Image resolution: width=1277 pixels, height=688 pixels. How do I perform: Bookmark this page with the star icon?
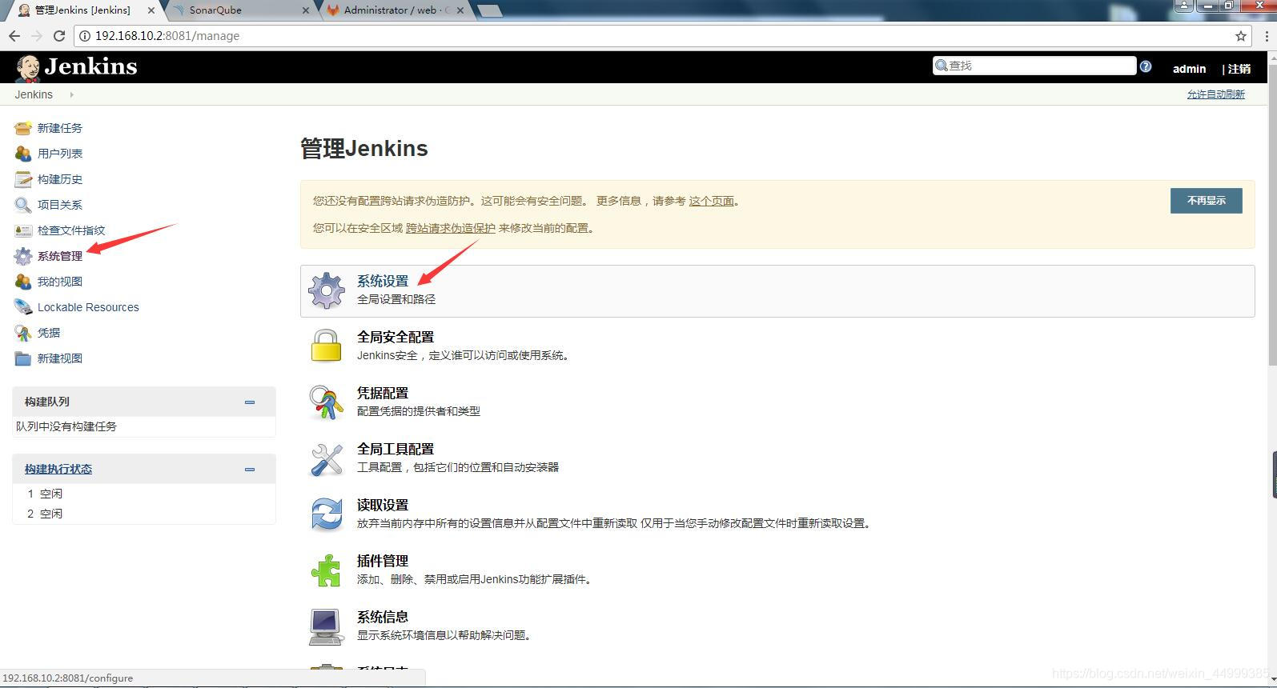(x=1241, y=36)
